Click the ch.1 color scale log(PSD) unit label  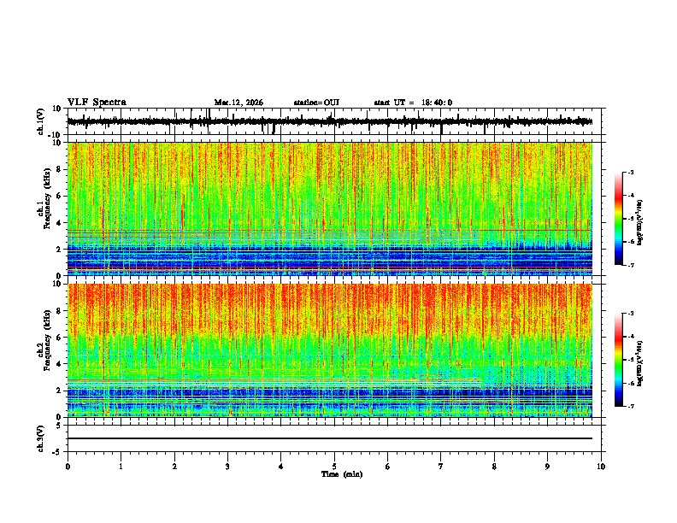tap(640, 223)
